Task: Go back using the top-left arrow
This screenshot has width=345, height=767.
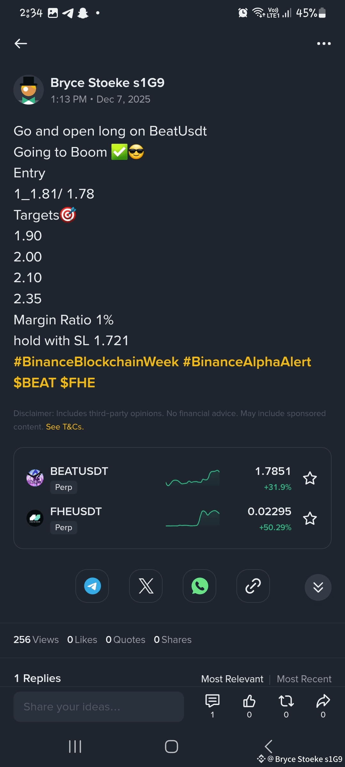Action: (x=21, y=43)
